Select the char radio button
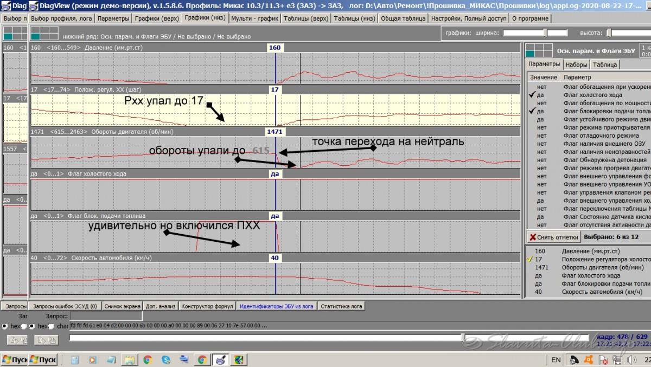Screen dimensions: 651x367 51,326
